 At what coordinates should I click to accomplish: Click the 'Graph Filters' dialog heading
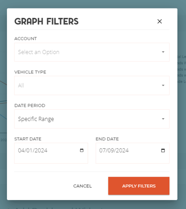(47, 21)
